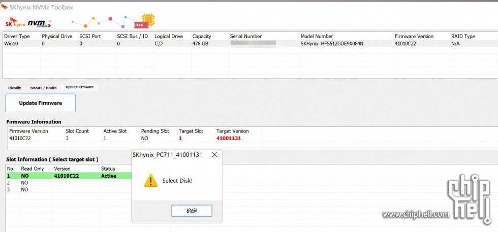Click slot 1 Active status cell
498x232 pixels.
coord(109,176)
